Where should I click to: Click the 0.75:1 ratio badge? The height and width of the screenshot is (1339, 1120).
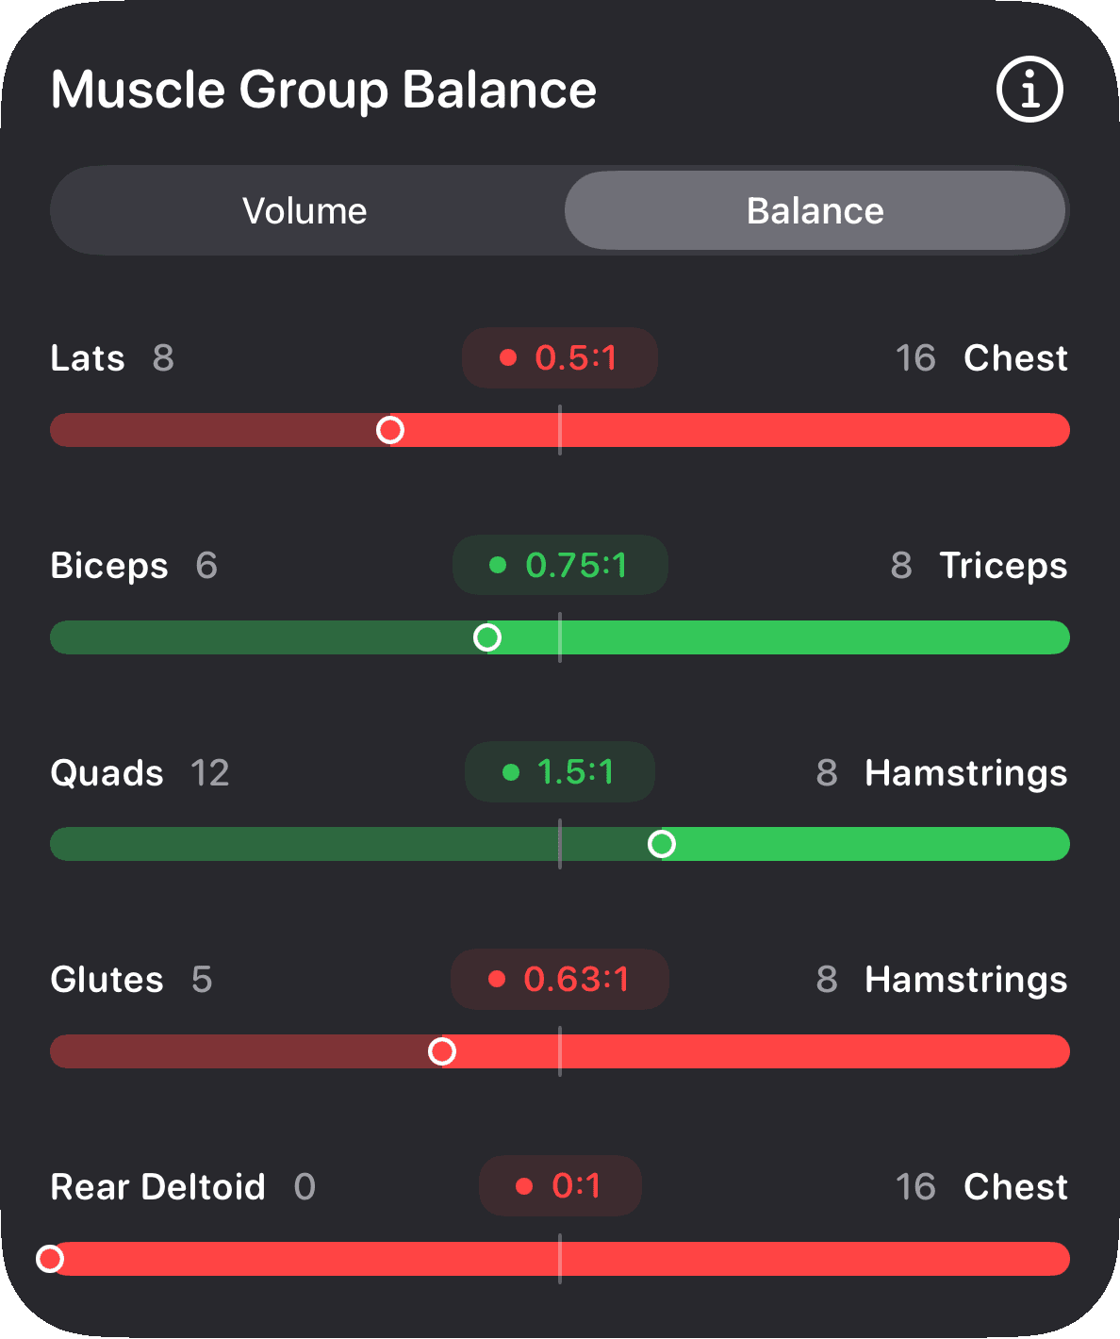[x=560, y=565]
